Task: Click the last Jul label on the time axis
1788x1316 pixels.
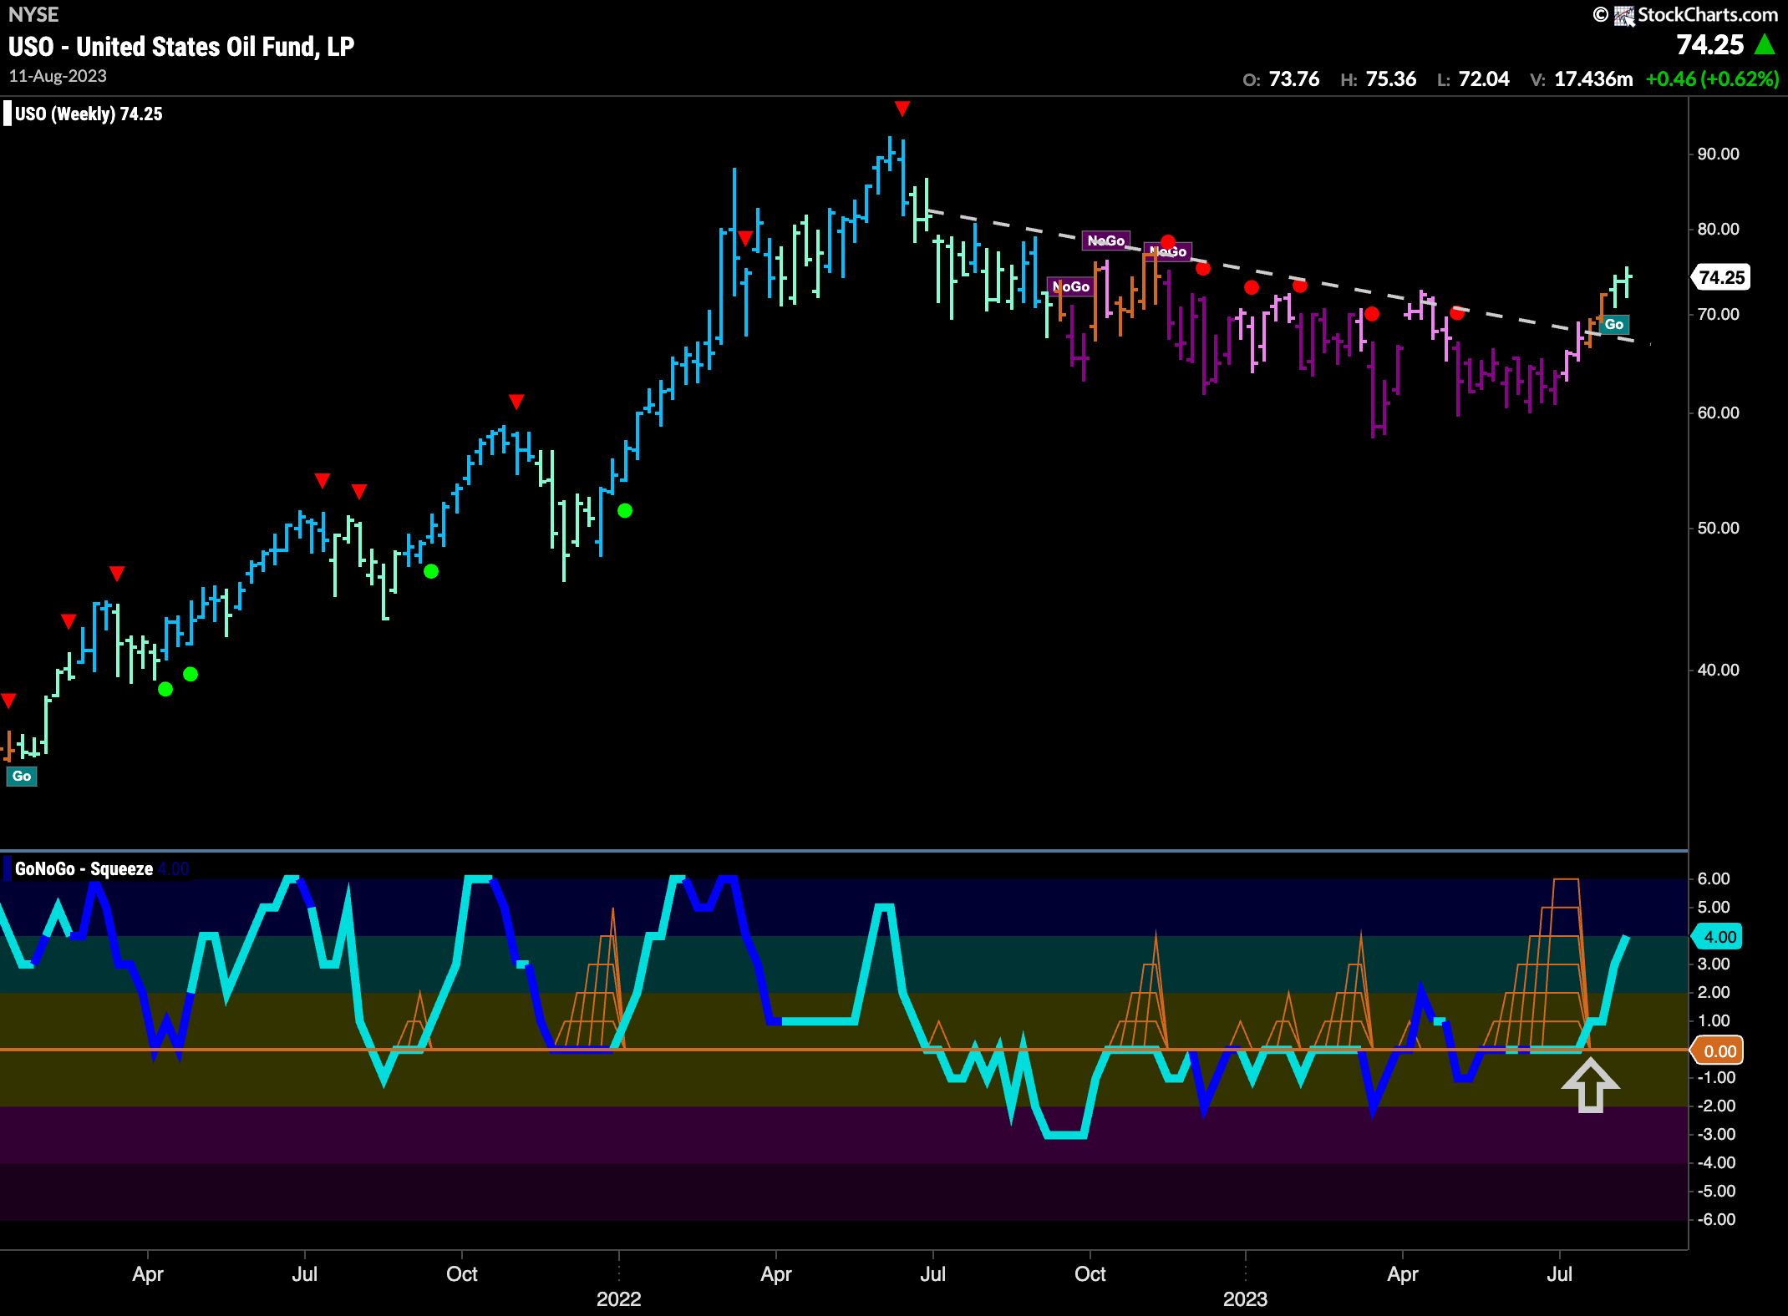Action: tap(1559, 1274)
